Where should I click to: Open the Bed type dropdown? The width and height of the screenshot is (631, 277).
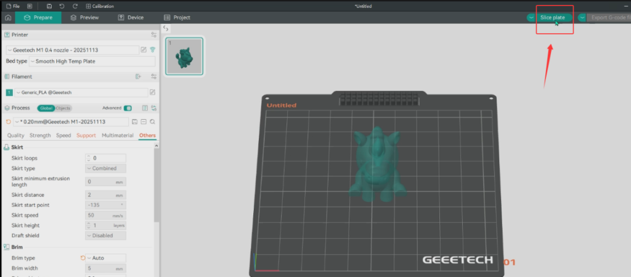click(x=92, y=61)
